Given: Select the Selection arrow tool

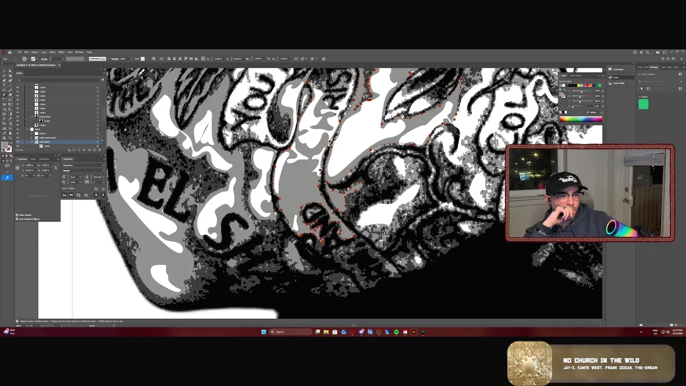Looking at the screenshot, I should tap(4, 71).
